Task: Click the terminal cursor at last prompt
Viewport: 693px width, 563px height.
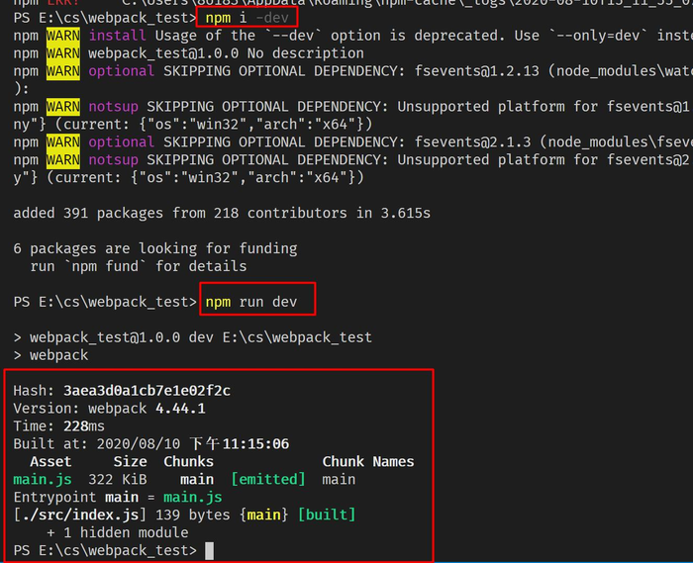Action: (x=210, y=551)
